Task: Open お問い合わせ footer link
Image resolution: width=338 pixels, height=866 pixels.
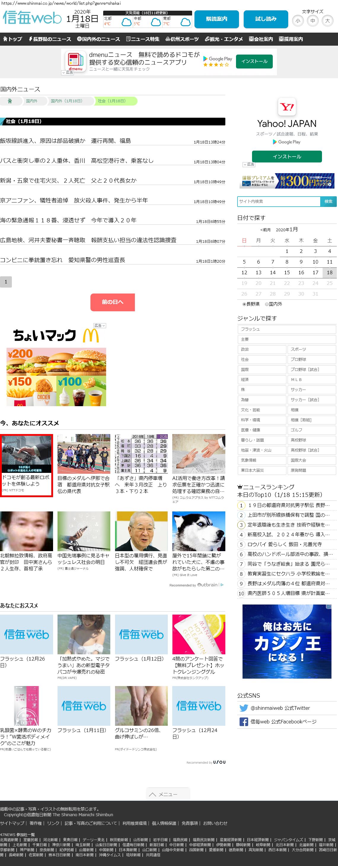Action: (215, 823)
